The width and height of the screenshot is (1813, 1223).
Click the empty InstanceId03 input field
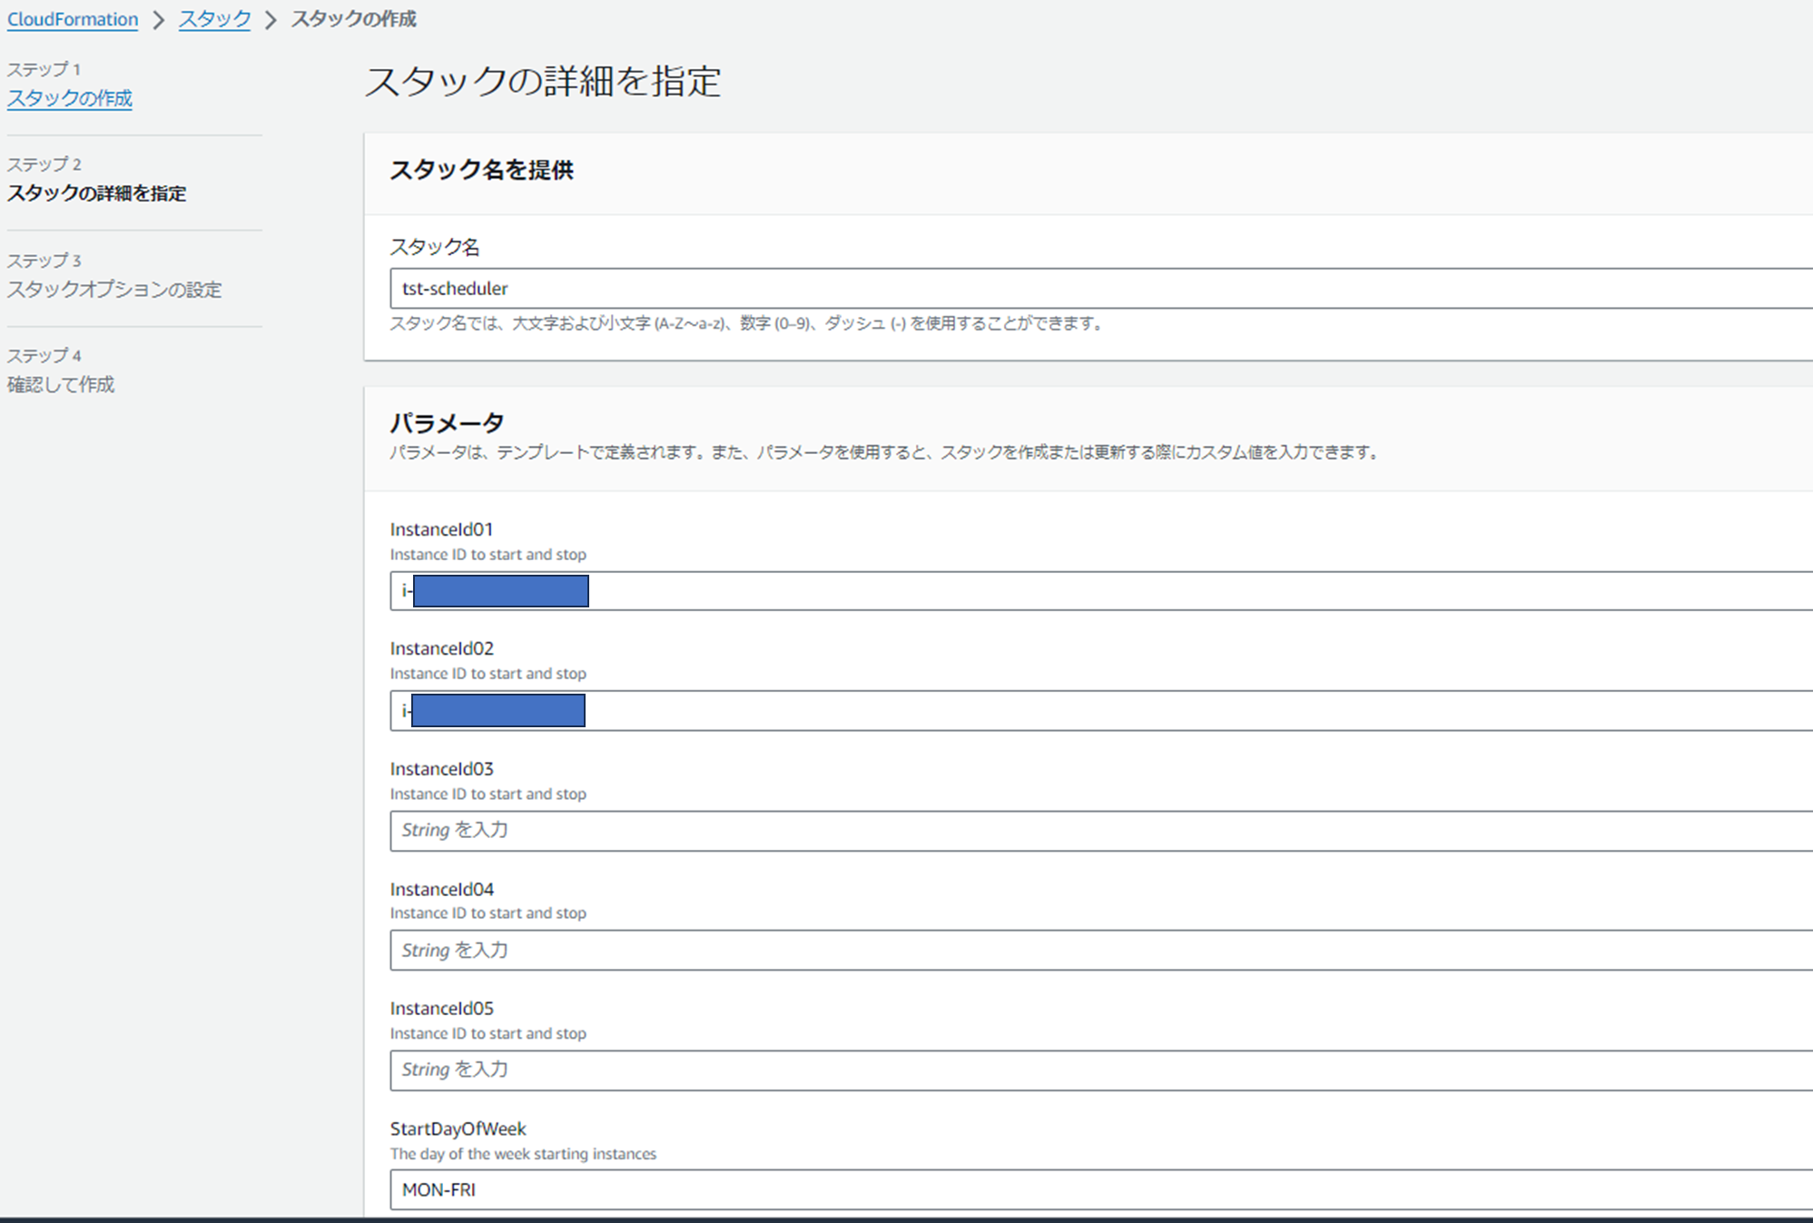1089,831
